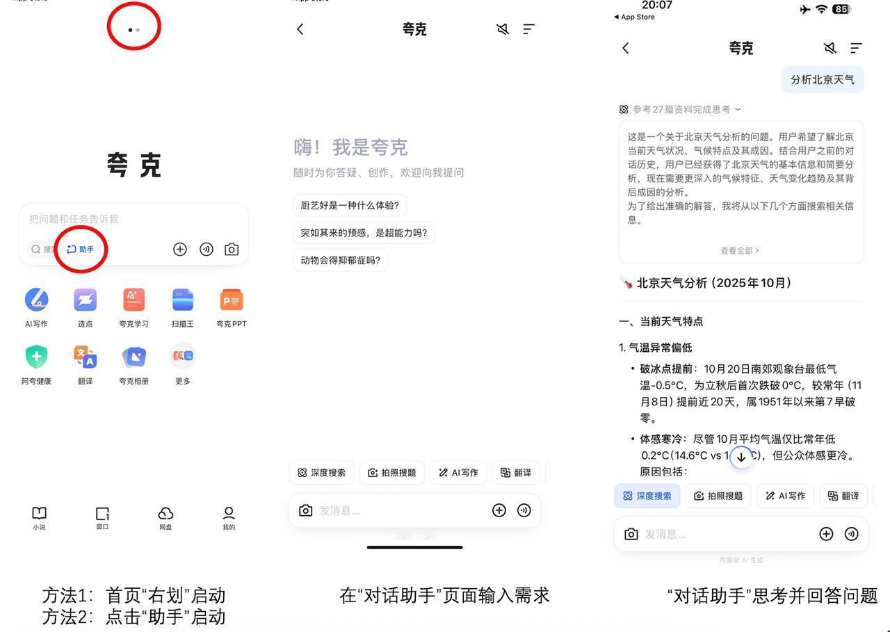Toggle the mute speaker icon in the middle chat screen
Screen dimensions: 890x632
[503, 29]
